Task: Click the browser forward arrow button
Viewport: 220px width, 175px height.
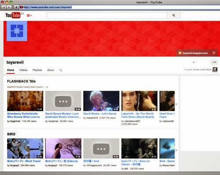Action: [x=9, y=7]
